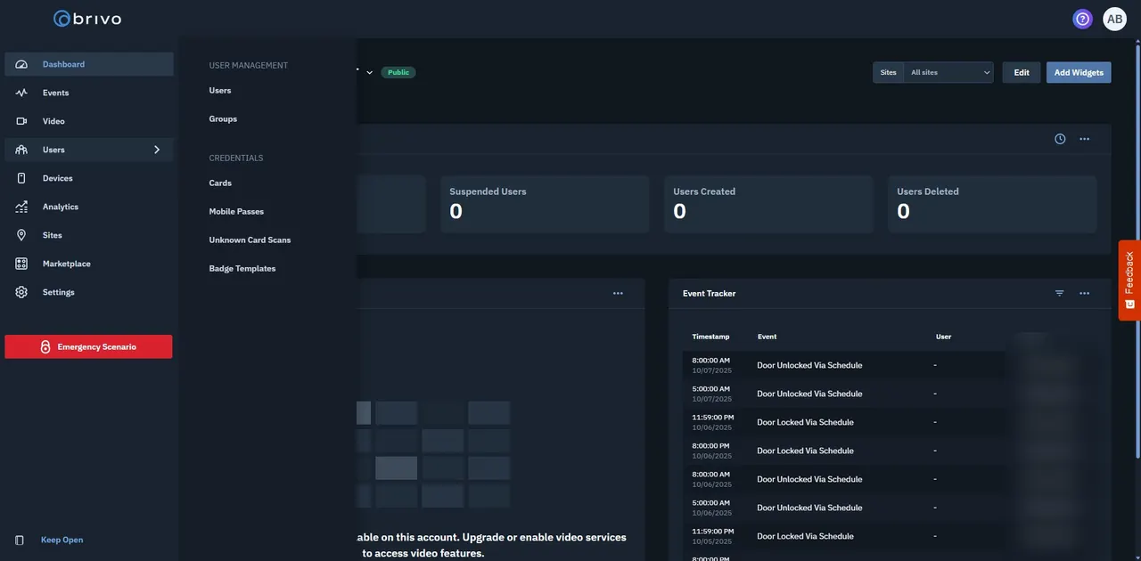This screenshot has width=1141, height=561.
Task: Click the Settings gear icon
Action: point(21,292)
